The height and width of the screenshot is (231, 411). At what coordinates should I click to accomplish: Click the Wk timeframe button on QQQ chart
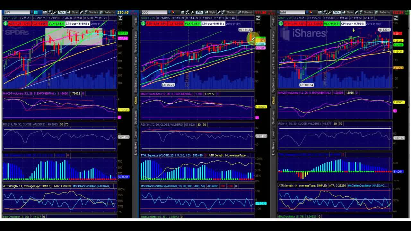click(199, 12)
